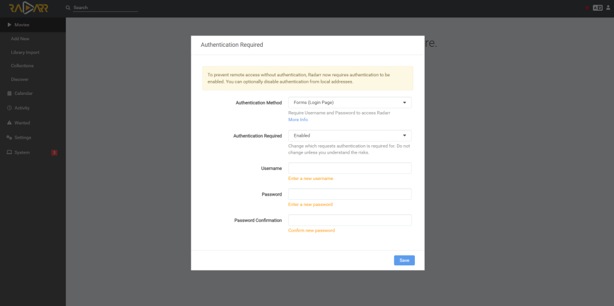Image resolution: width=614 pixels, height=306 pixels.
Task: Click the Calendar icon in sidebar
Action: tap(9, 94)
